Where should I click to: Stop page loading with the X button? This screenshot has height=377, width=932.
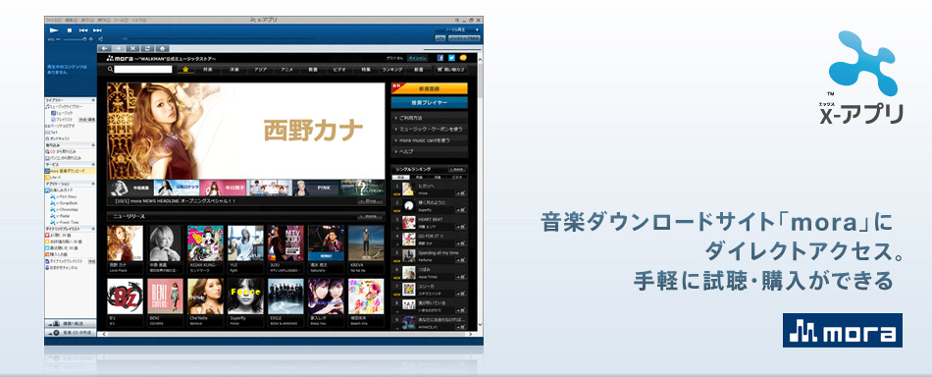(132, 48)
